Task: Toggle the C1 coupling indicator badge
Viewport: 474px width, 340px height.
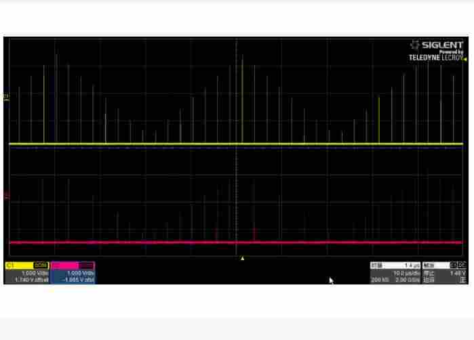Action: coord(40,265)
